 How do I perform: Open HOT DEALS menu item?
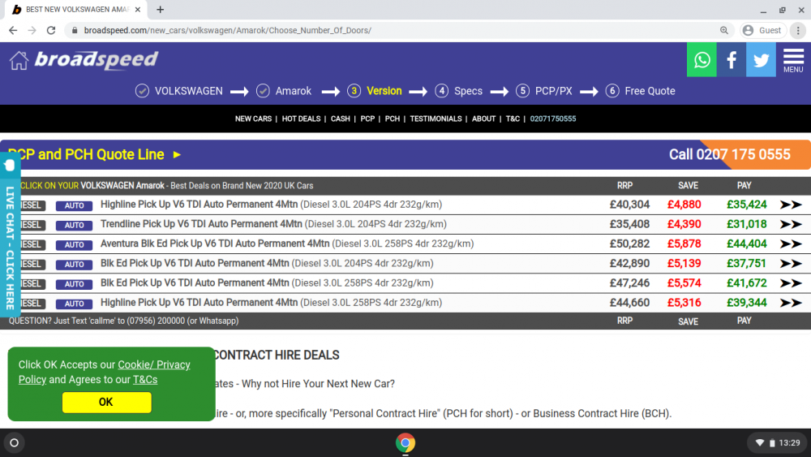point(301,119)
